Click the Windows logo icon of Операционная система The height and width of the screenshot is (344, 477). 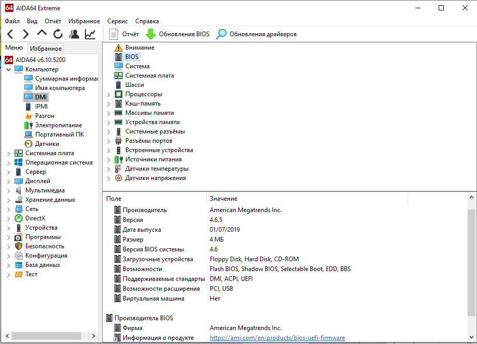click(19, 162)
